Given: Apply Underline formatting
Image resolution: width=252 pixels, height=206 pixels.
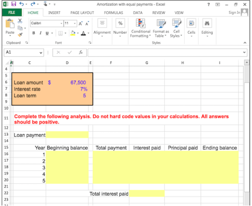Looking at the screenshot, I should point(47,33).
